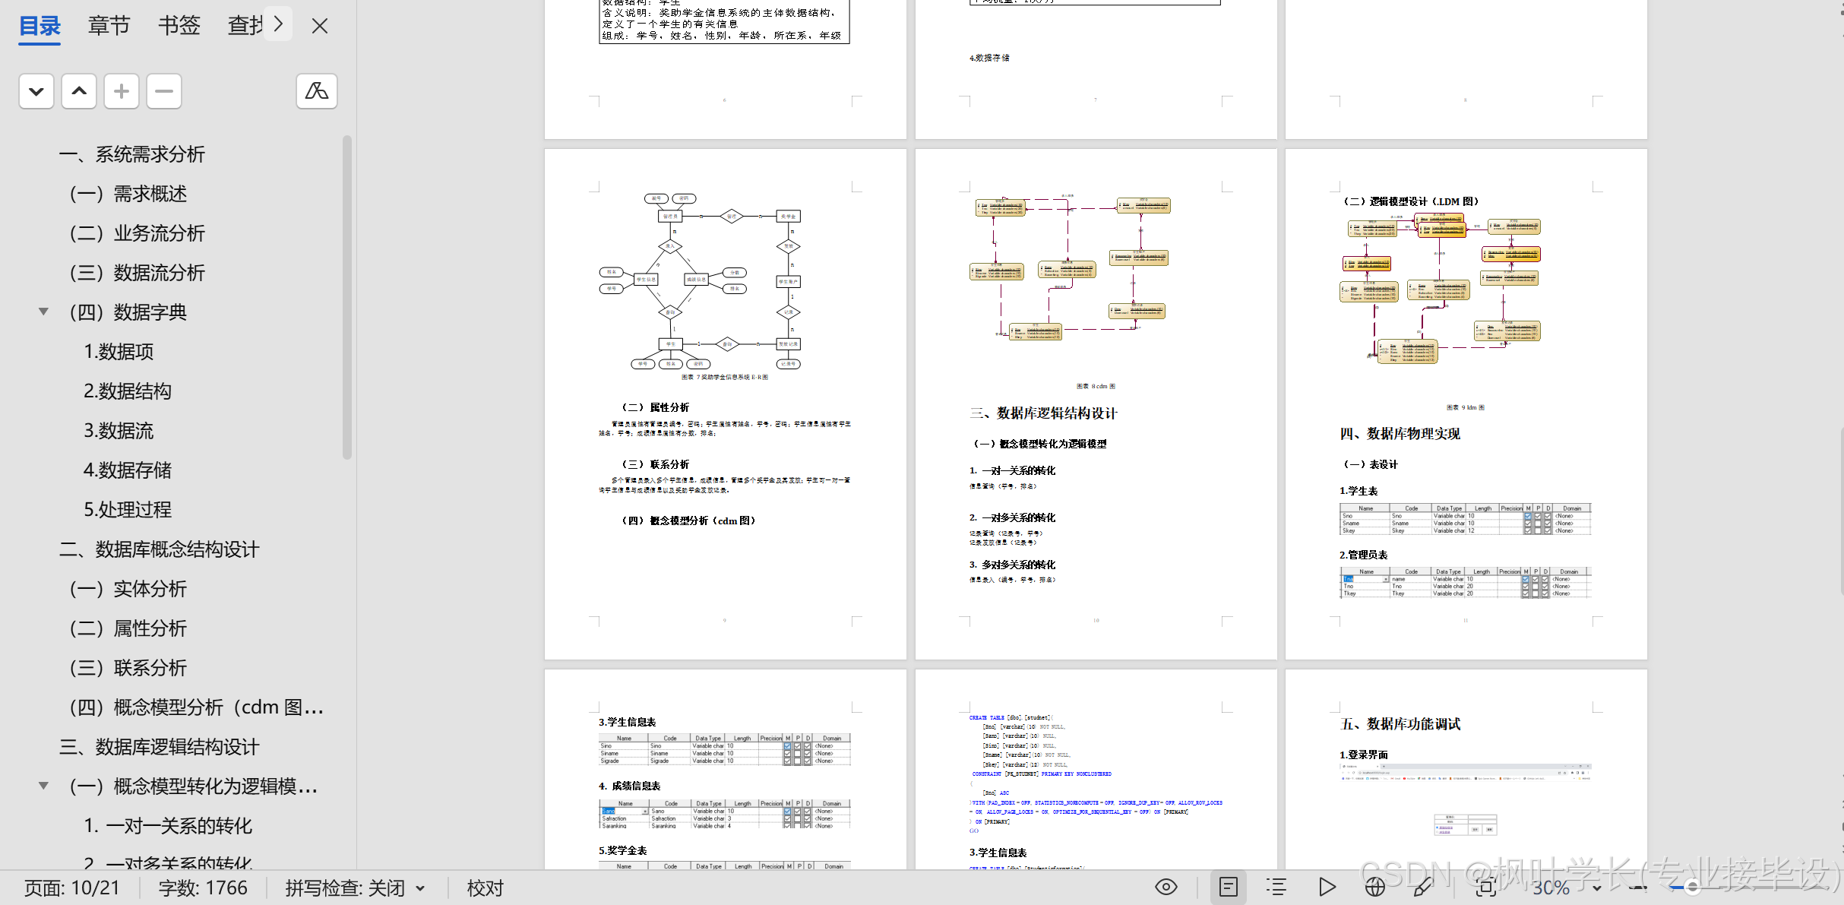Click the (四) 概念模型分析 heading on page 9
Image resolution: width=1844 pixels, height=905 pixels.
688,521
